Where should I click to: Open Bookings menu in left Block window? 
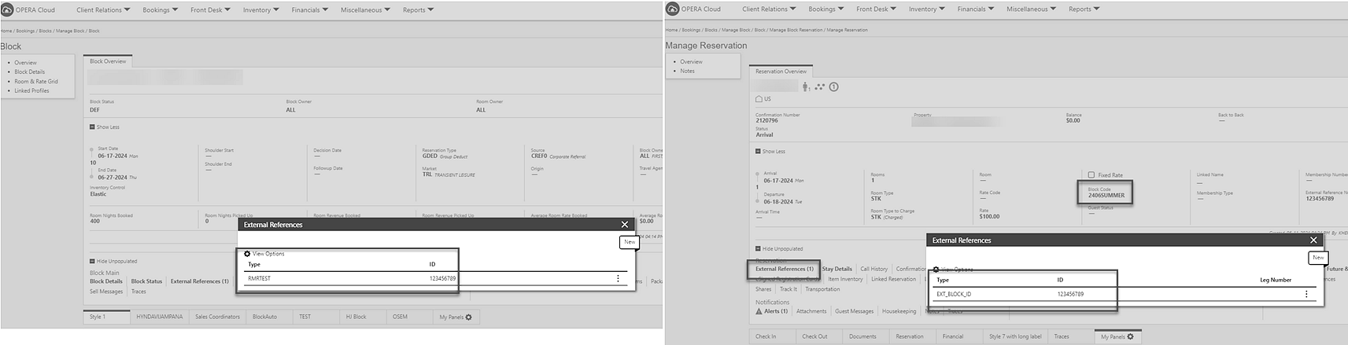(160, 10)
